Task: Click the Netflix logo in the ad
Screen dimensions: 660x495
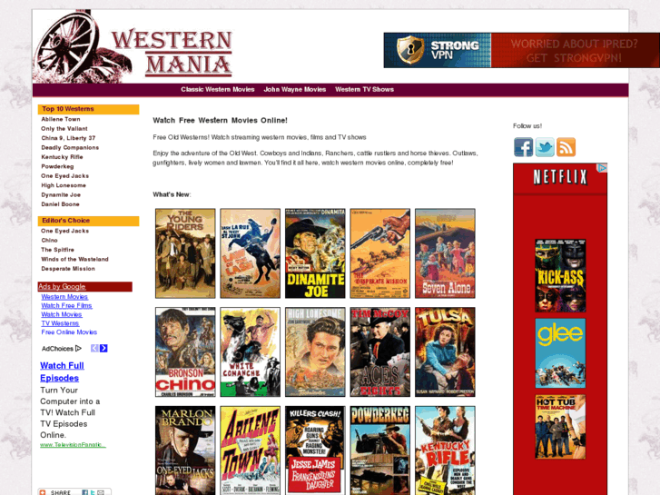Action: pyautogui.click(x=560, y=177)
